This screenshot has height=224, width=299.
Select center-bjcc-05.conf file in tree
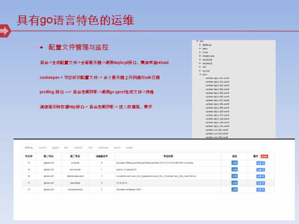217,93
